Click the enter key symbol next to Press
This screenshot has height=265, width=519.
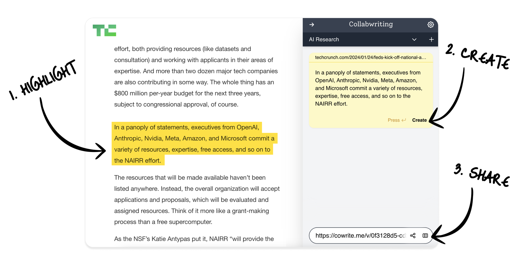pyautogui.click(x=404, y=120)
